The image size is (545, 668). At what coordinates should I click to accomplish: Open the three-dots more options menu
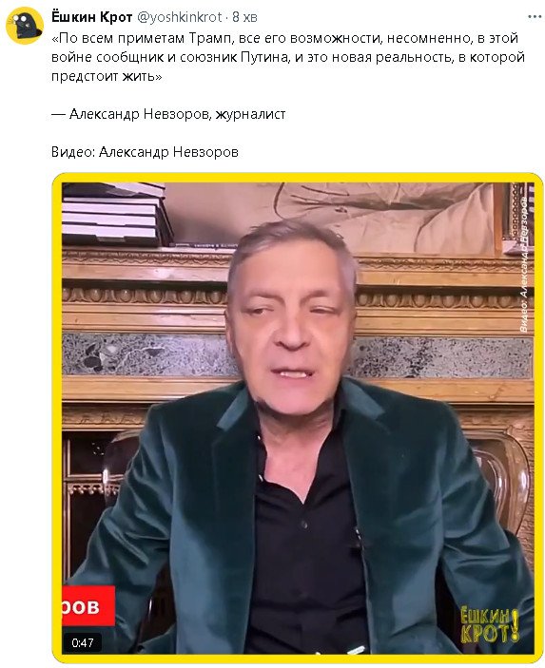click(x=535, y=17)
